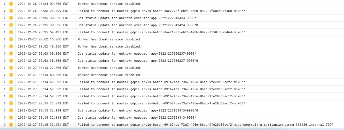Expand the 23:34:09.000 log entry
The height and width of the screenshot is (130, 344).
[4, 4]
